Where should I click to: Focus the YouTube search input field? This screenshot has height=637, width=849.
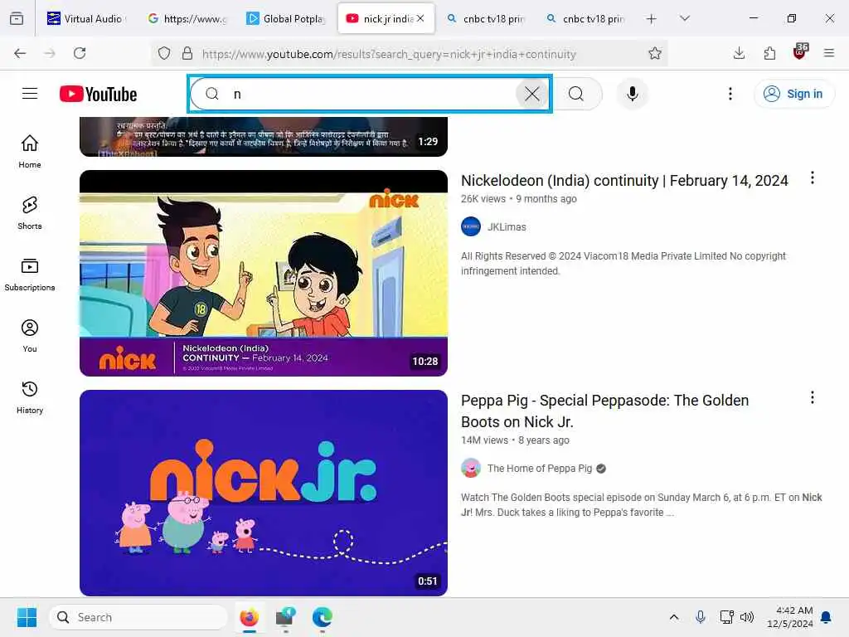pos(371,94)
